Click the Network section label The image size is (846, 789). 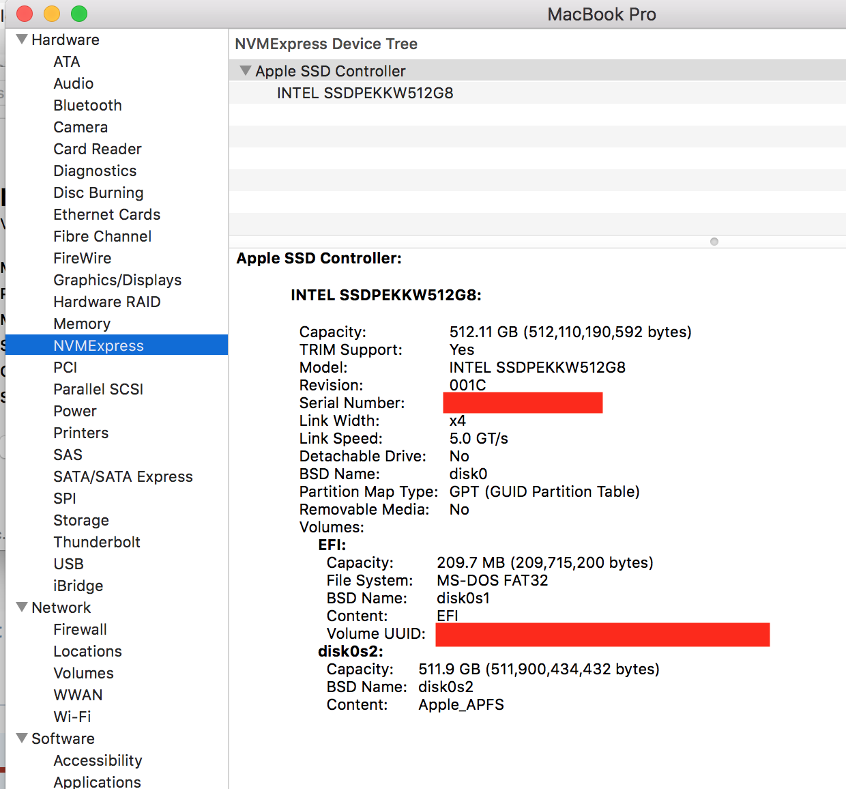click(x=61, y=607)
